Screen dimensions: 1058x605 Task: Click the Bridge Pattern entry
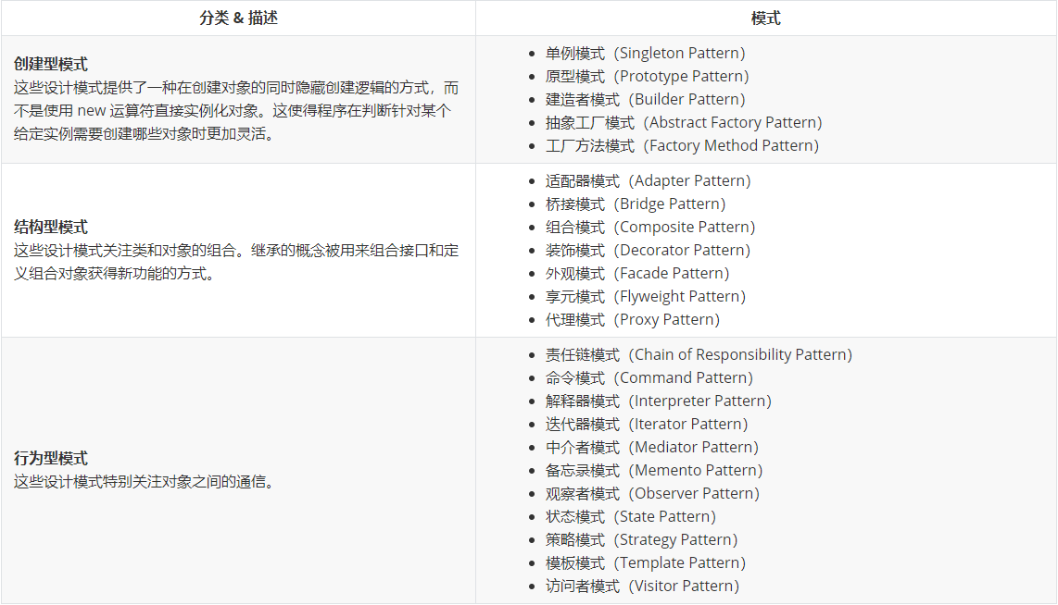[x=635, y=204]
